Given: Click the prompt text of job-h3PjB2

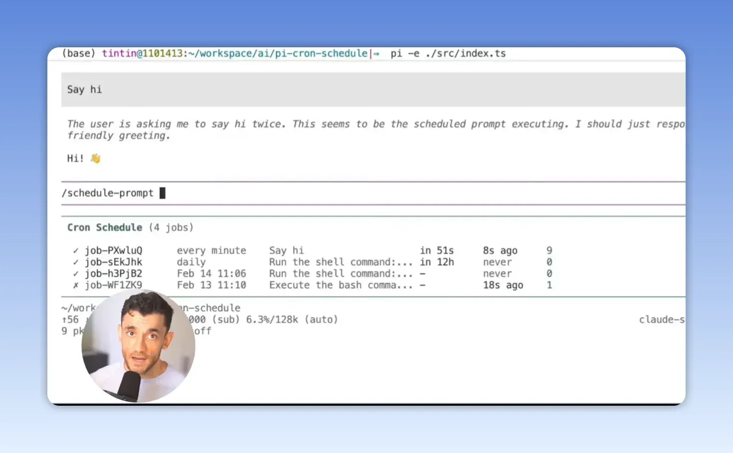Looking at the screenshot, I should (341, 273).
